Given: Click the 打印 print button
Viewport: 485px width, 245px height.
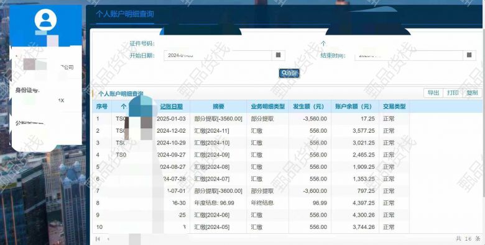Looking at the screenshot, I should (453, 92).
